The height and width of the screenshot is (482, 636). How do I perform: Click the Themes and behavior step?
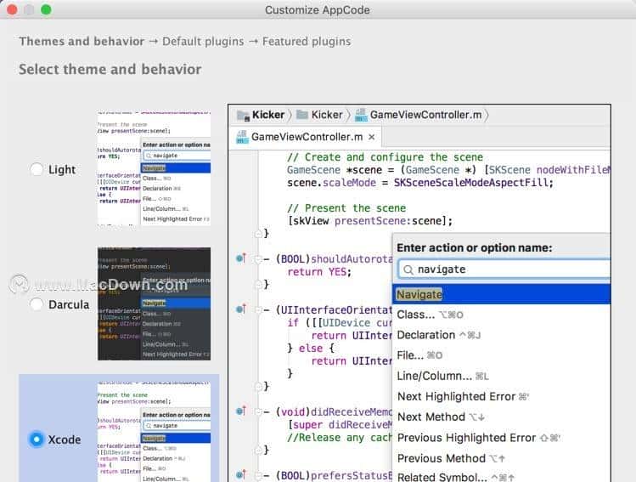pos(82,42)
